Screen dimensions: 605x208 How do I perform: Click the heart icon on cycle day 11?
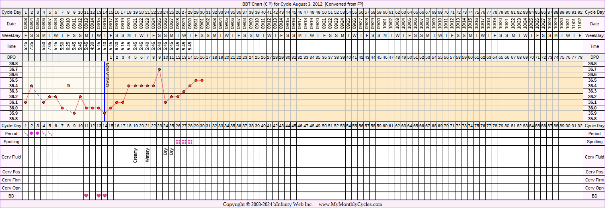tap(86, 196)
